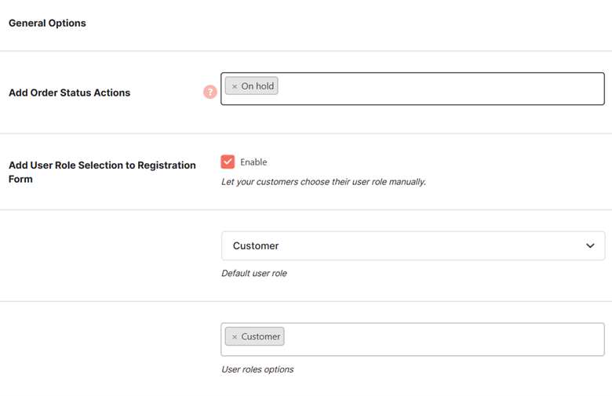Click the help question mark icon
The height and width of the screenshot is (396, 612).
click(x=210, y=92)
